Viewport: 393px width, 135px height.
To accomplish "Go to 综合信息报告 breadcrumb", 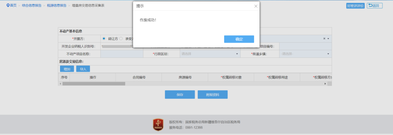I will pos(32,5).
